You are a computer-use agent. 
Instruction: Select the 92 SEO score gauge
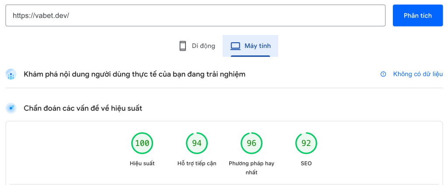[306, 143]
